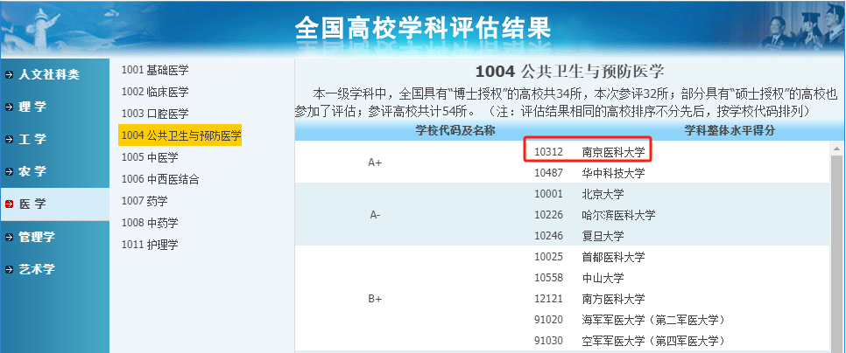Click the page title 全国高校学科评估结果
The height and width of the screenshot is (353, 846).
423,28
